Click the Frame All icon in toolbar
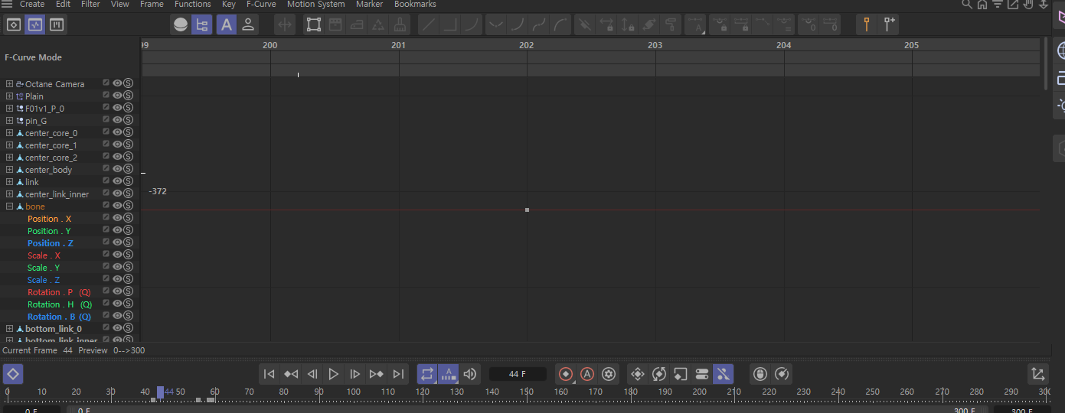This screenshot has height=413, width=1065. coord(314,24)
